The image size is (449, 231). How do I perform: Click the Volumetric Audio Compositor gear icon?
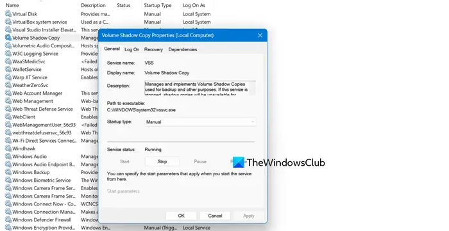[x=8, y=45]
